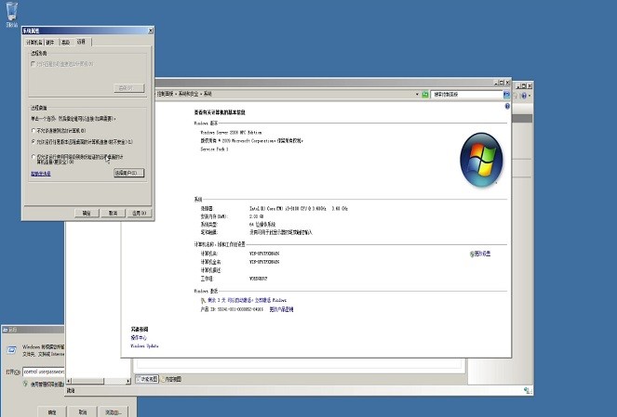Click the Activate Windows now link
Viewport: 617px width, 417px height.
[270, 300]
